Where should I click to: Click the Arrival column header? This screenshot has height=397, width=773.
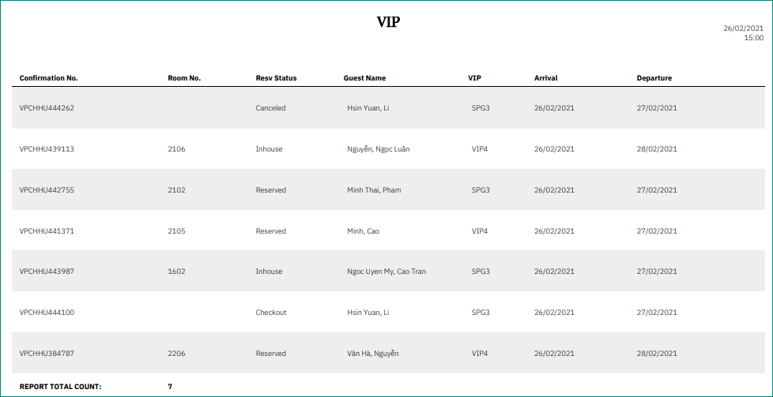(x=545, y=78)
